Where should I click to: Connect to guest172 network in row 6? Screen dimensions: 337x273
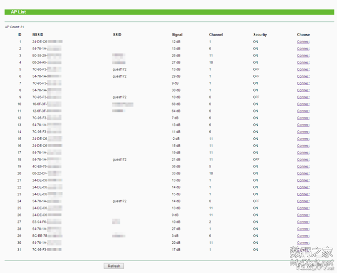pos(303,76)
